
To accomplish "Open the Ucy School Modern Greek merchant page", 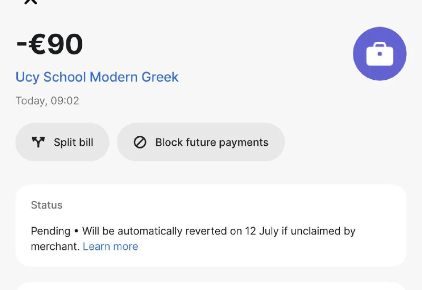I will click(97, 77).
